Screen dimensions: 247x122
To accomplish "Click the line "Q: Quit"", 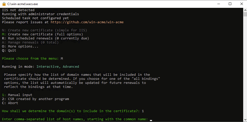I will coord(9,51).
